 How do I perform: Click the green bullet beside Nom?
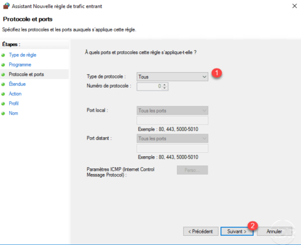(3, 113)
